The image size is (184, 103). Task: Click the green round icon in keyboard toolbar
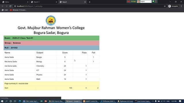click(153, 1)
